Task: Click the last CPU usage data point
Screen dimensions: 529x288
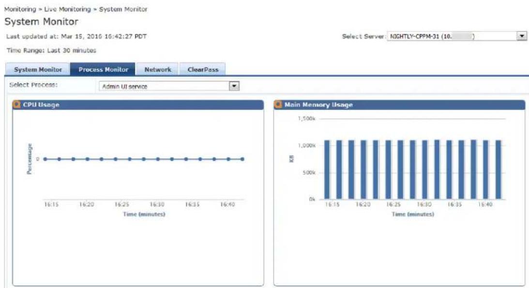Action: [x=242, y=159]
